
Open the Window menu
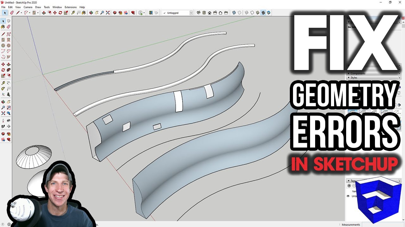pos(57,7)
